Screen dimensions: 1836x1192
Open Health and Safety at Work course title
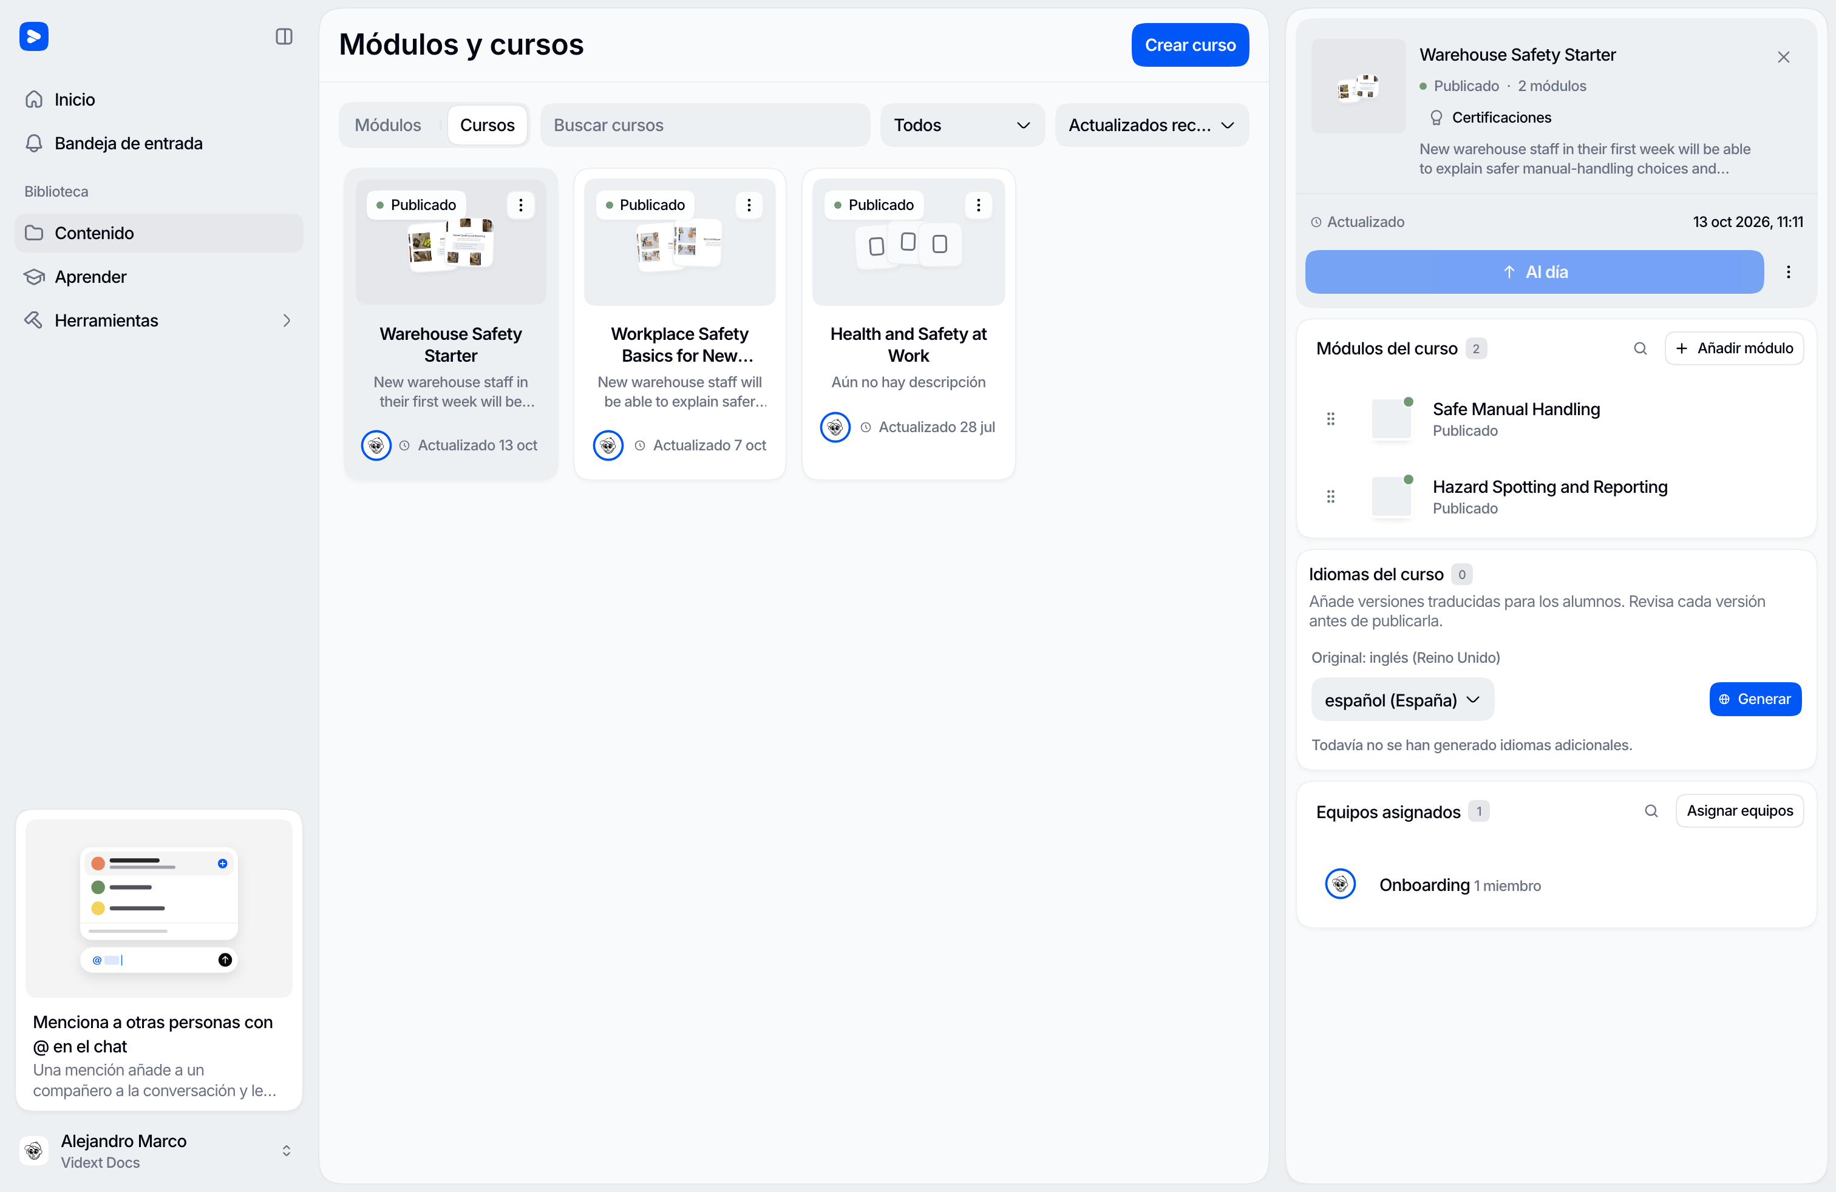coord(908,345)
